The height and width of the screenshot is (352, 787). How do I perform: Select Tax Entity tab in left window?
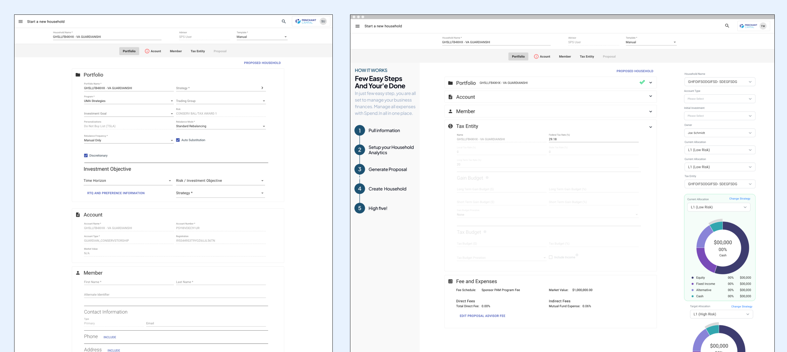[x=198, y=51]
